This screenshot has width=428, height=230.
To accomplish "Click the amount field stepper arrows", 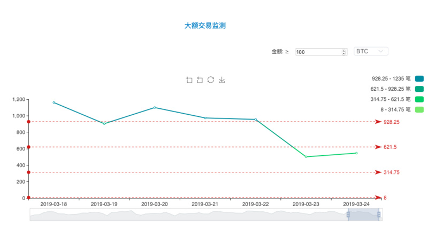I will (x=343, y=52).
